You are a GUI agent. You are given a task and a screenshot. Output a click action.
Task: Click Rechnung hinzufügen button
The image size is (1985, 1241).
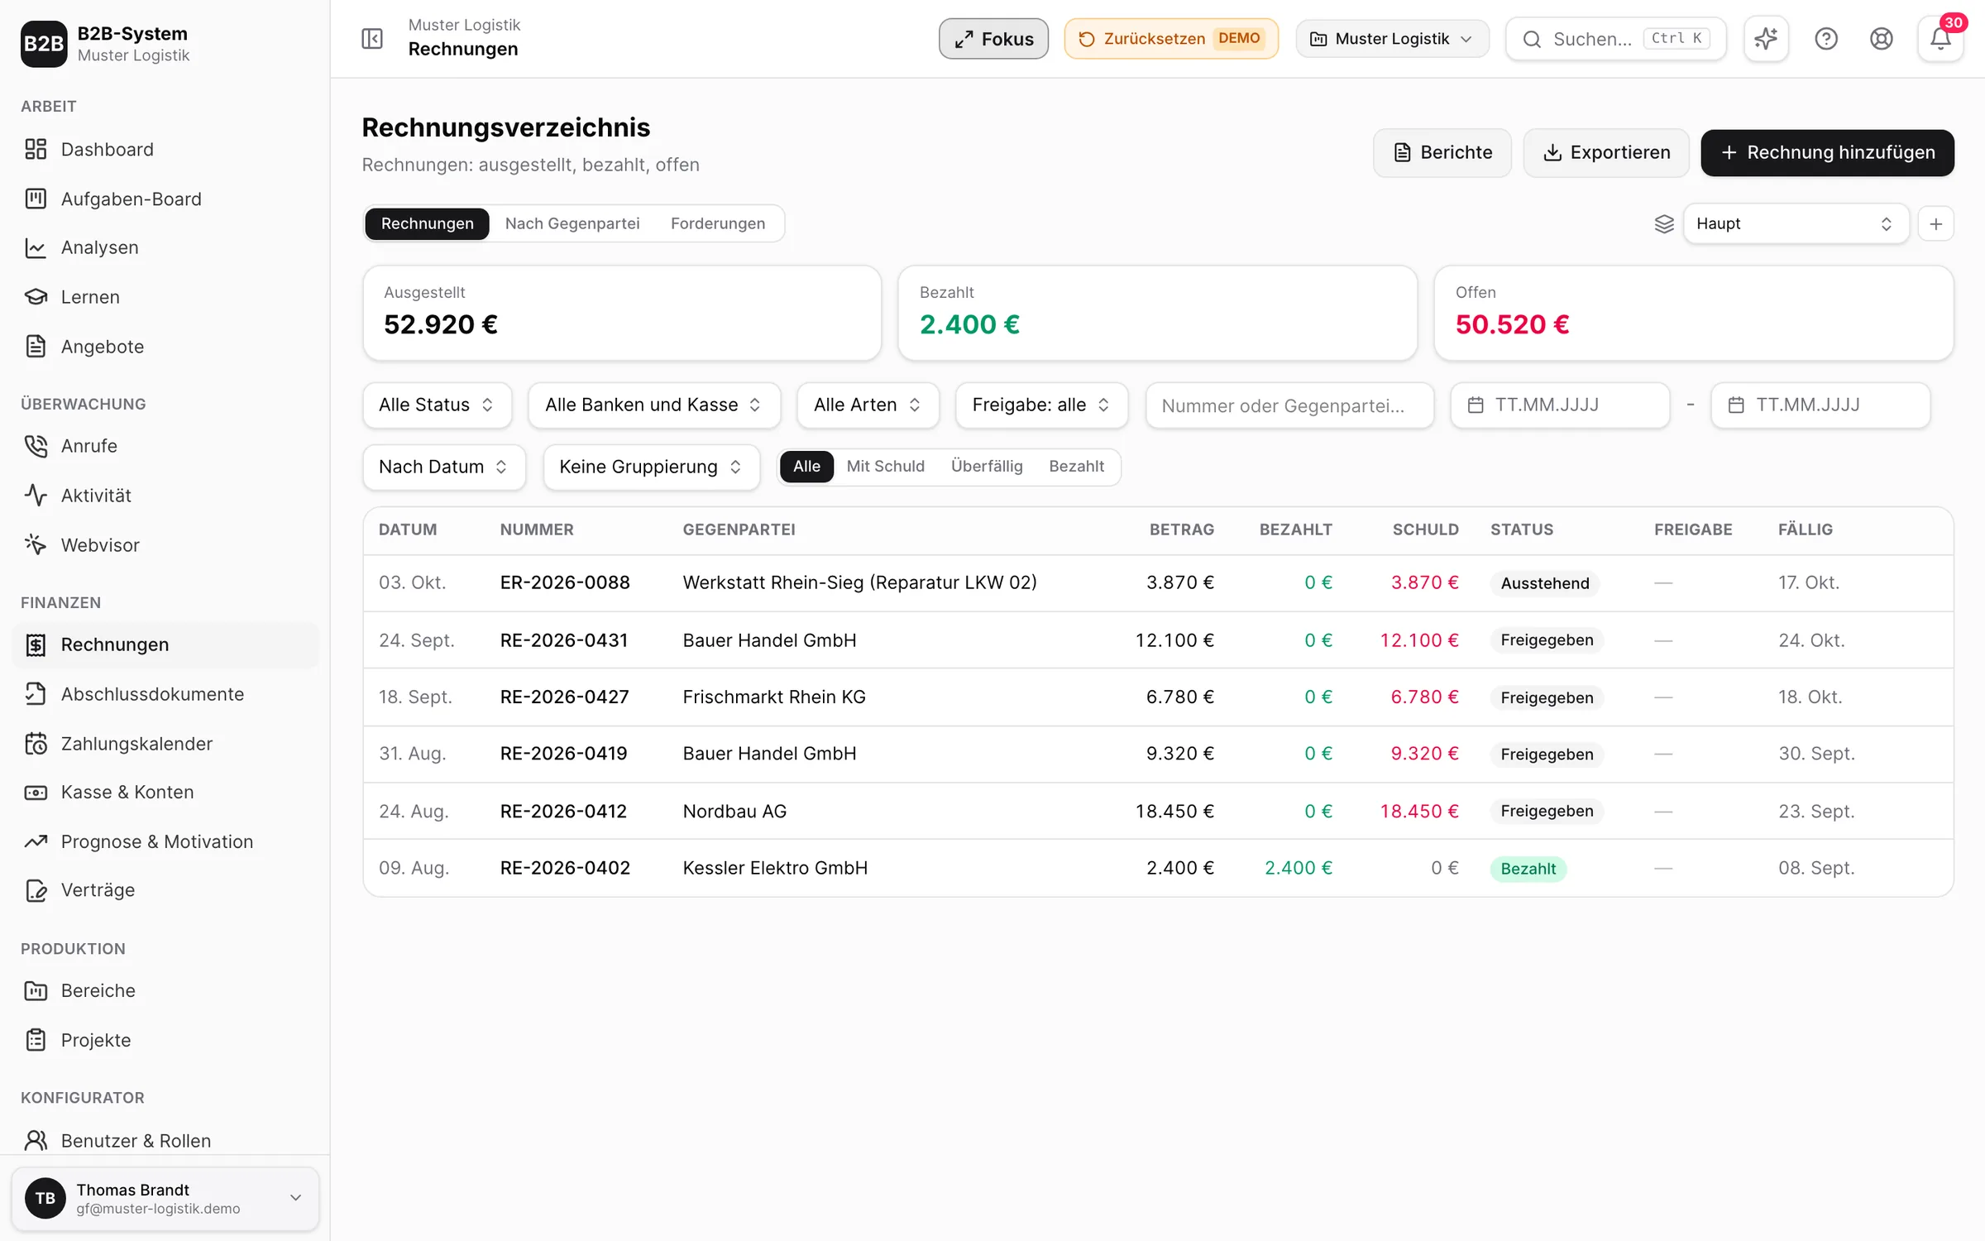point(1827,153)
